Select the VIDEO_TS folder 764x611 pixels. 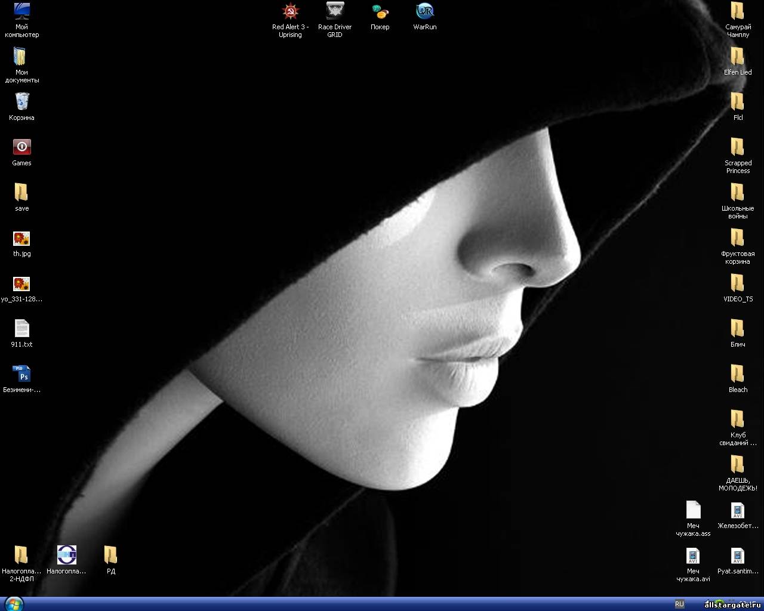click(x=738, y=283)
